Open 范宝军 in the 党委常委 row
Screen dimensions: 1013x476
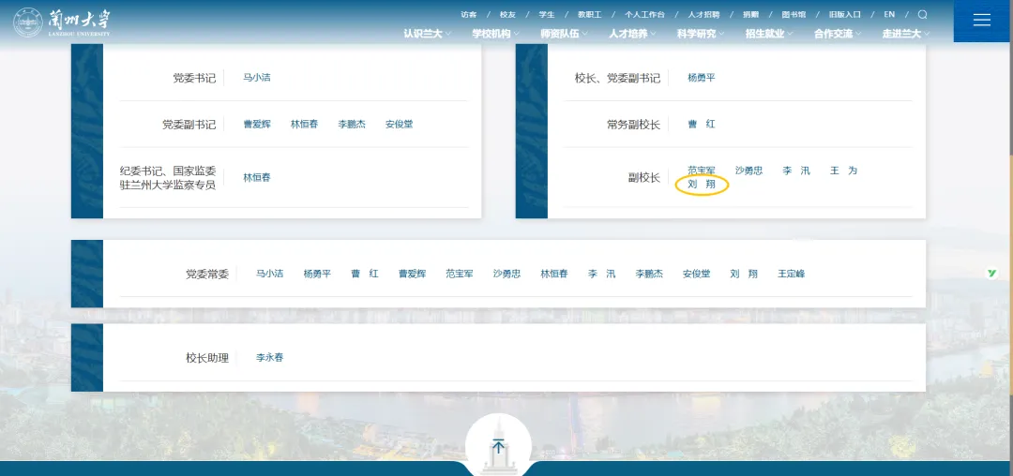point(460,274)
